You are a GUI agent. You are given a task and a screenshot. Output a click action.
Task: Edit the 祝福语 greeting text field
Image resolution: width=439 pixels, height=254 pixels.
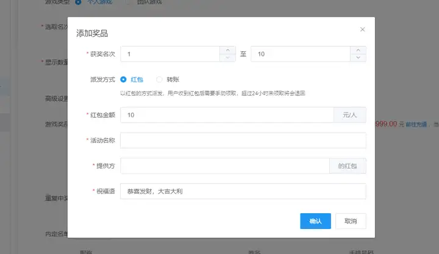pyautogui.click(x=243, y=191)
